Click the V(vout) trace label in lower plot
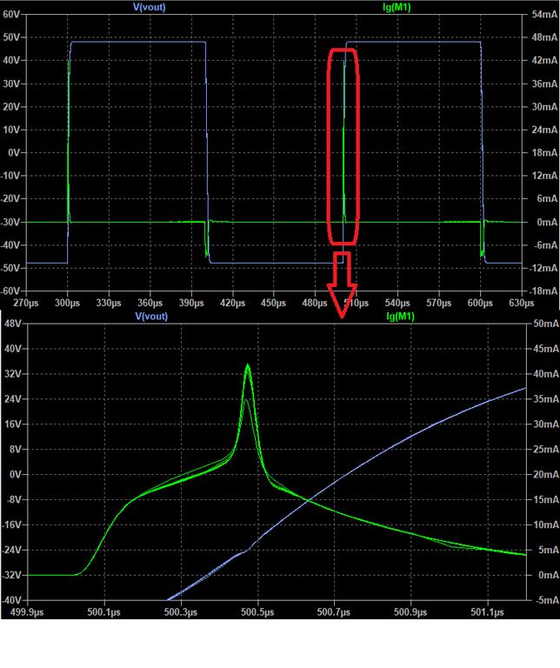The height and width of the screenshot is (668, 560). point(151,316)
